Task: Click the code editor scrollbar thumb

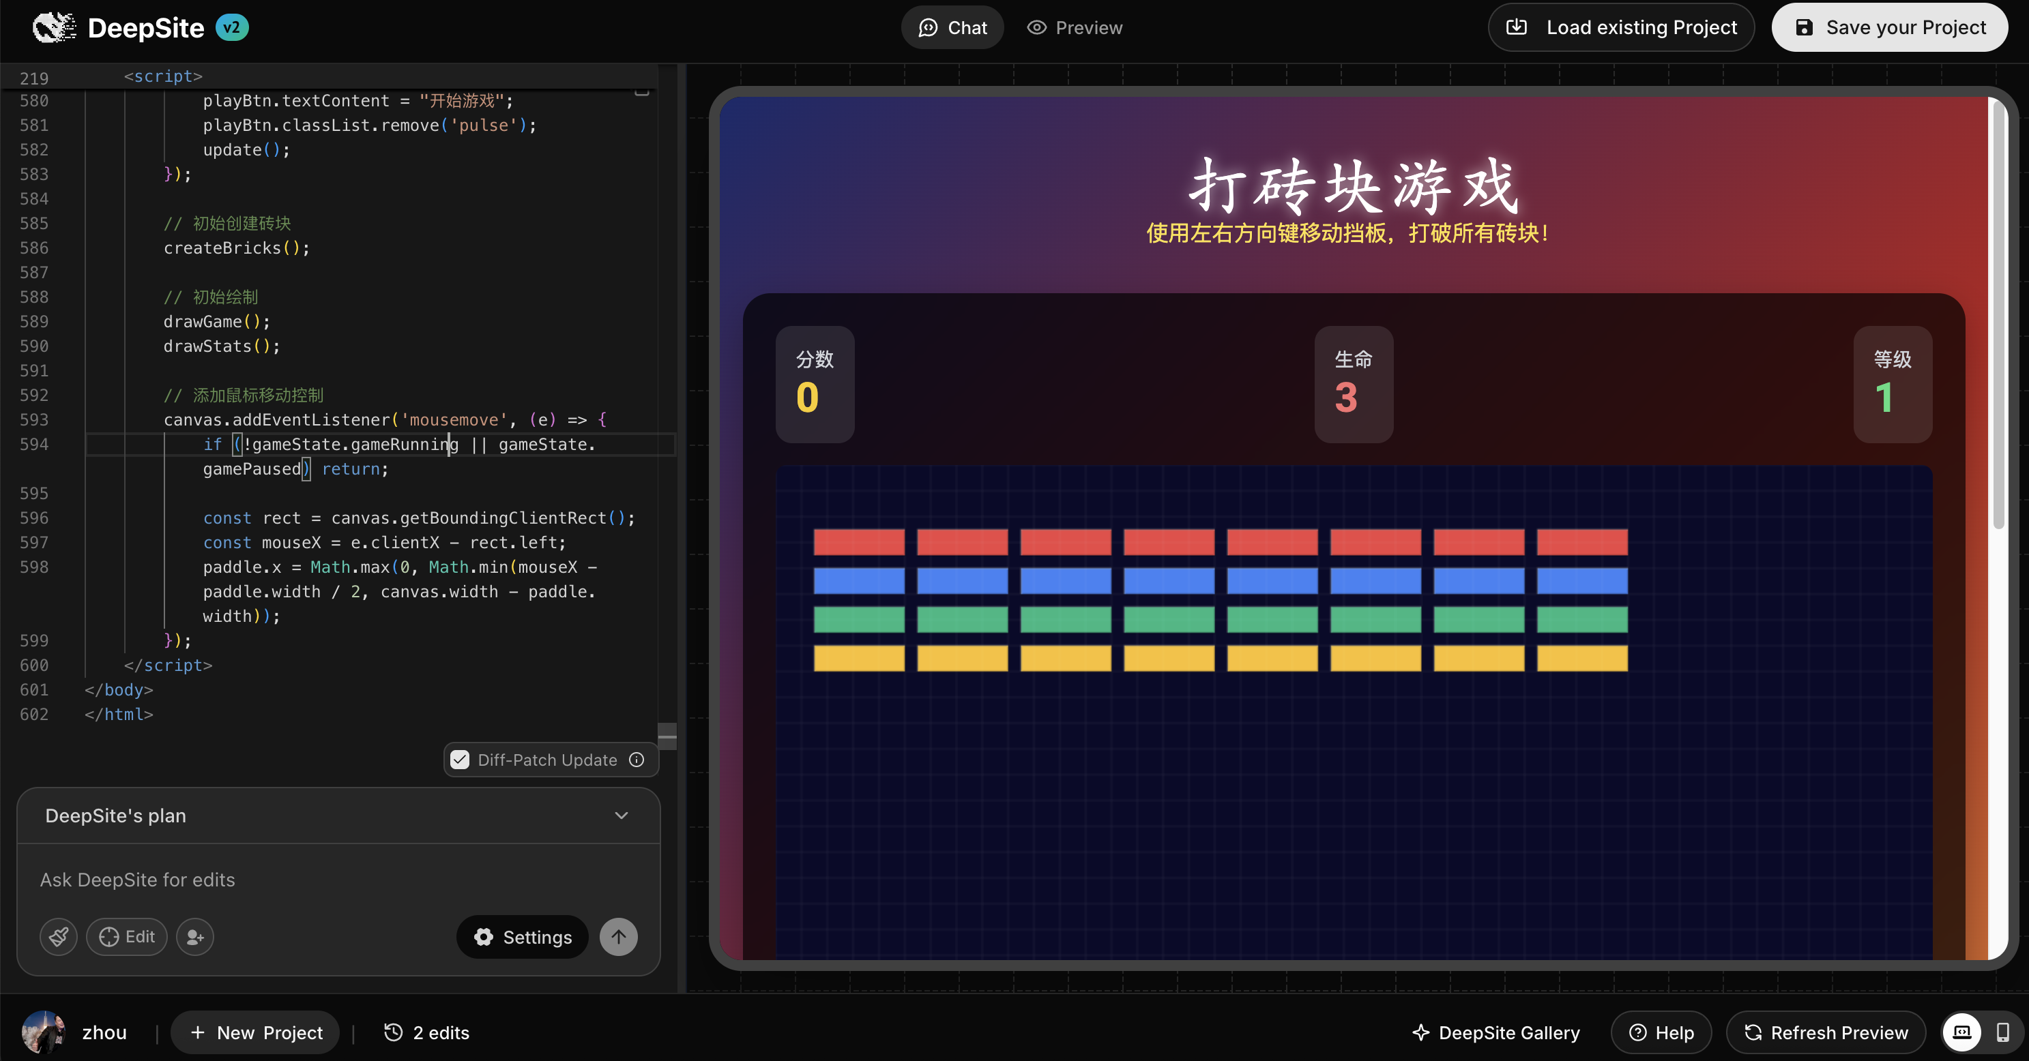Action: click(667, 736)
